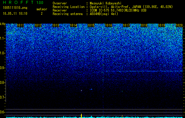185x118 pixels.
Task: Select the observer name Masayuki Kobayashi
Action: pyautogui.click(x=106, y=3)
